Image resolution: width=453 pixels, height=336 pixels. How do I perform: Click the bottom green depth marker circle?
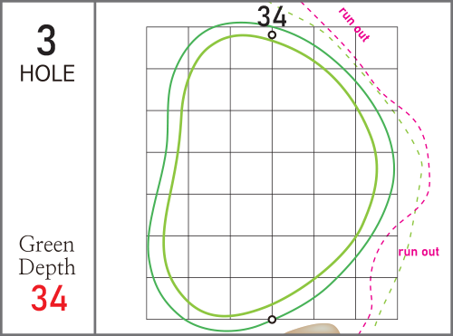[272, 320]
